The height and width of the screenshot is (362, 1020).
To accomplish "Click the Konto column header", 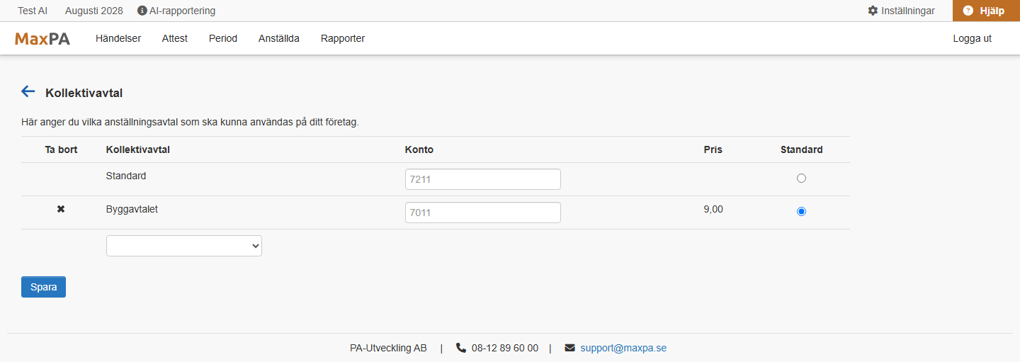I will click(419, 149).
